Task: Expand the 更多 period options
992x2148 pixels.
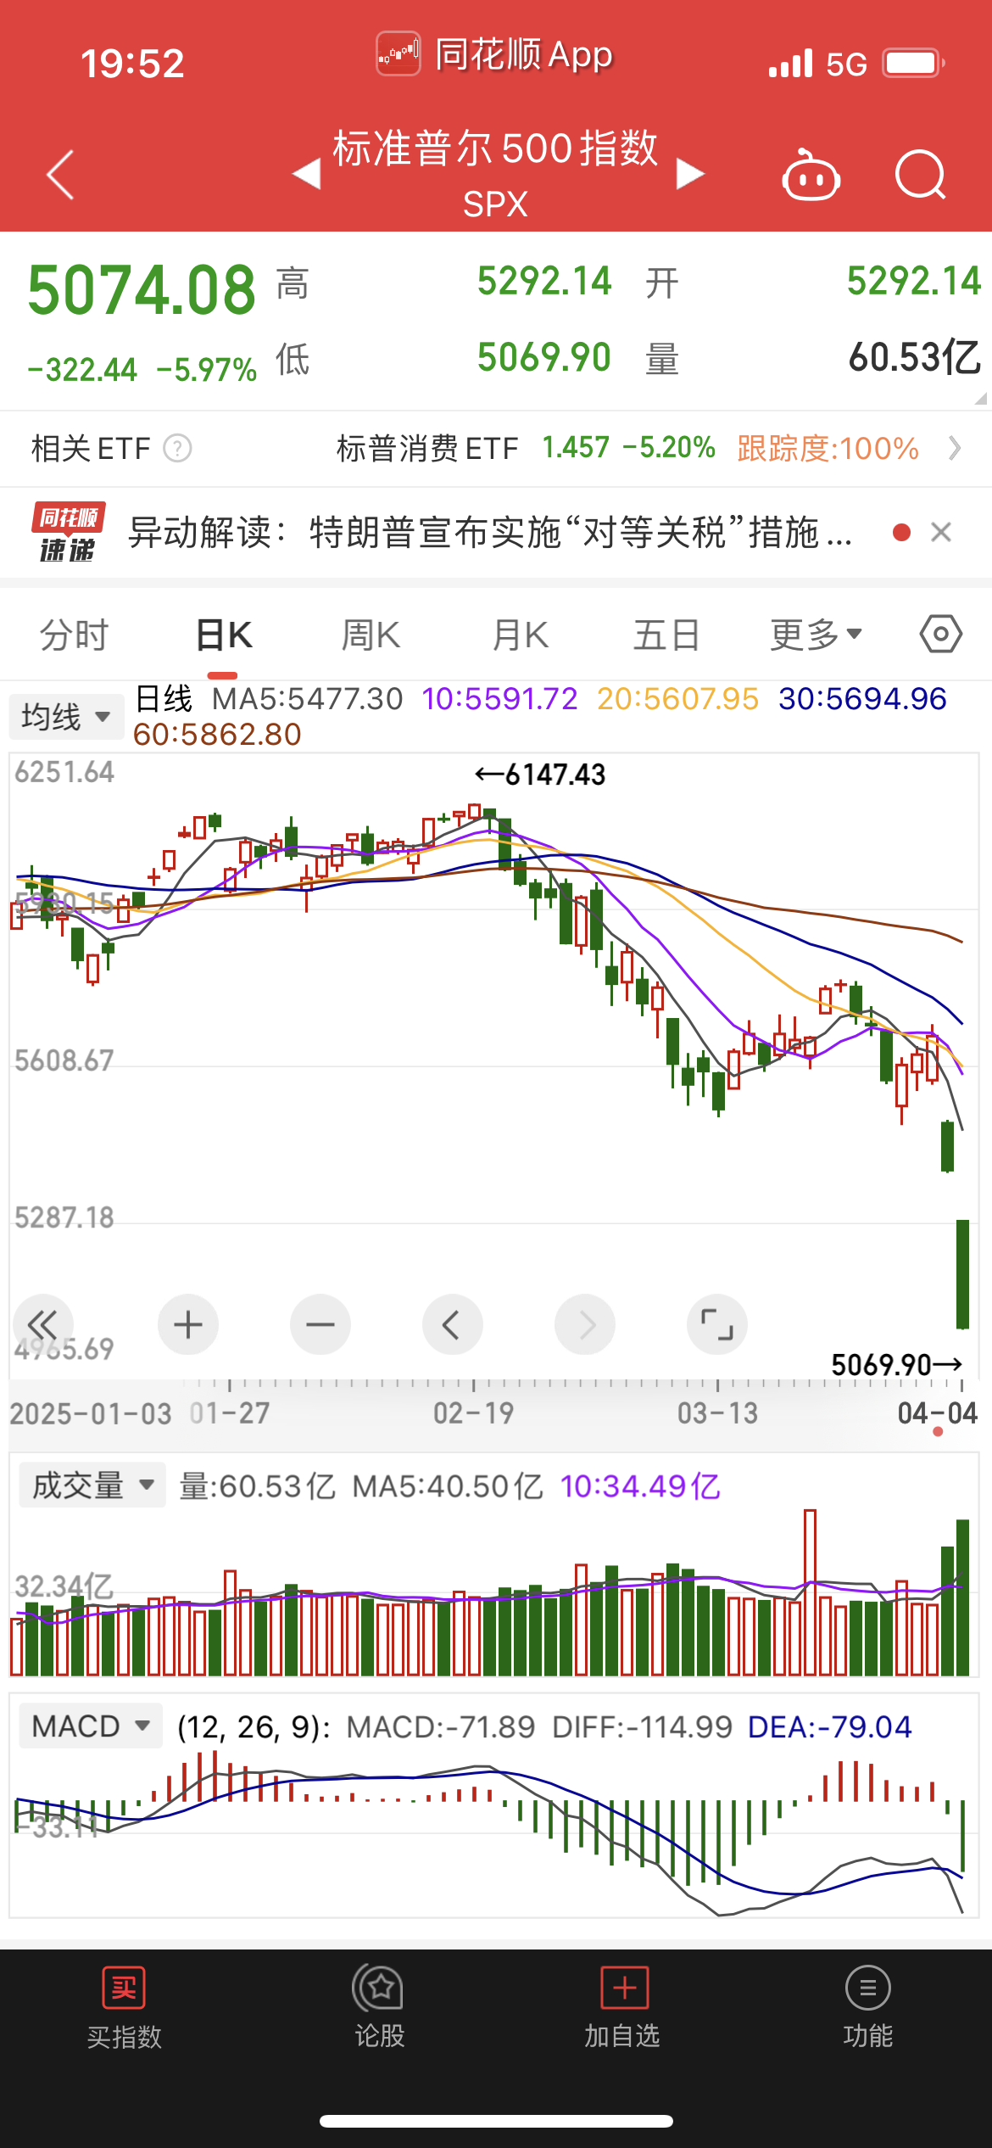Action: 816,635
